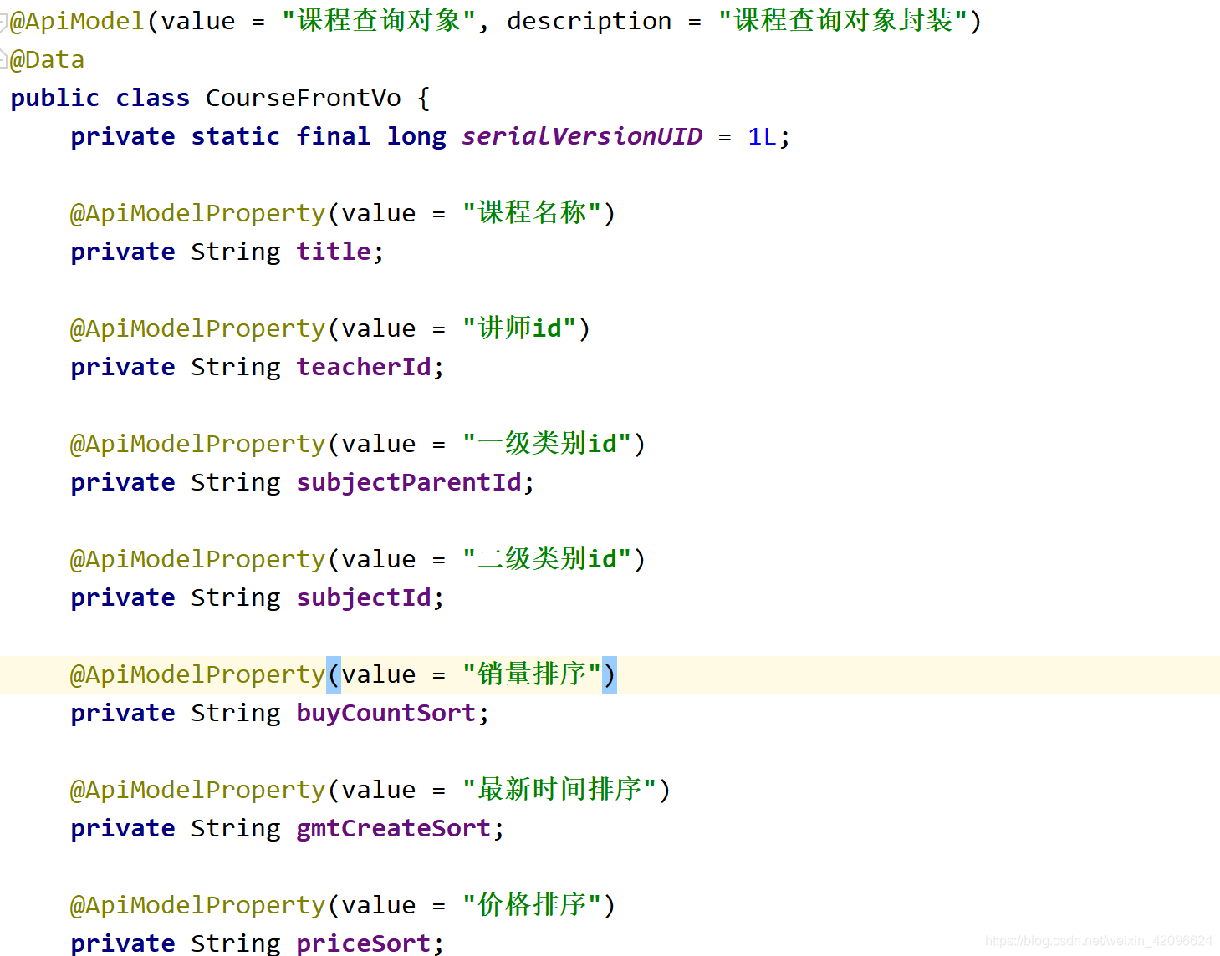Click the 1L literal value

click(x=762, y=136)
